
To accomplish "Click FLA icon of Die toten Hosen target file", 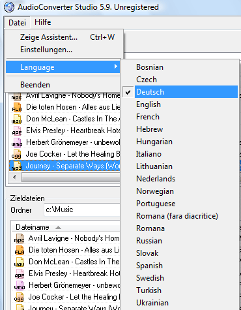I will coord(19,250).
